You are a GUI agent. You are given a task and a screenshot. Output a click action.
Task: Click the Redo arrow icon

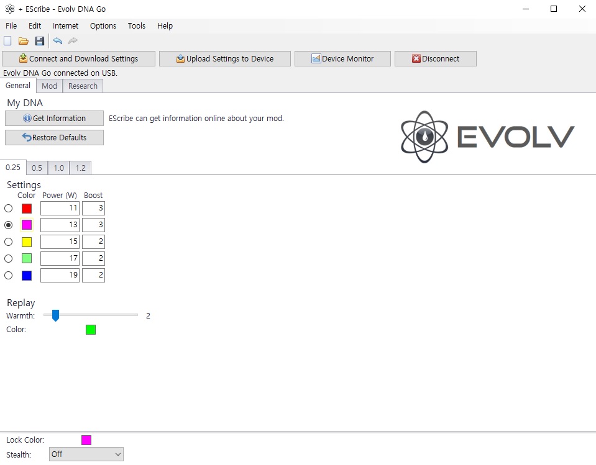tap(73, 40)
